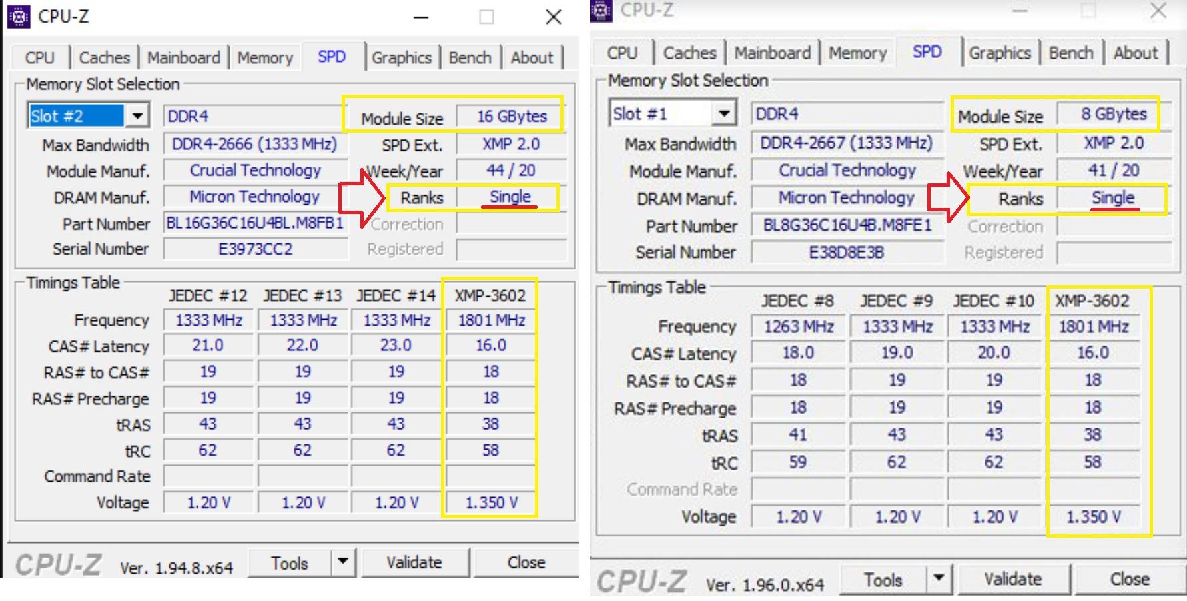The image size is (1187, 601).
Task: Switch to CPU tab in right window
Action: (622, 53)
